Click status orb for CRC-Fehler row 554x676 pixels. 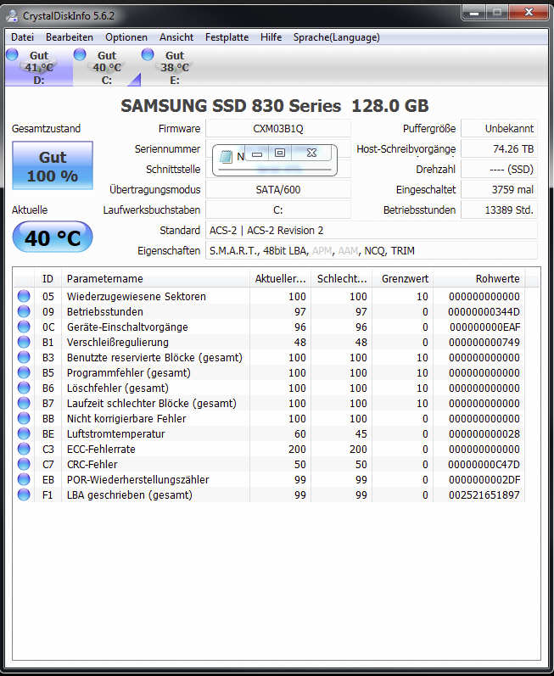tap(24, 464)
